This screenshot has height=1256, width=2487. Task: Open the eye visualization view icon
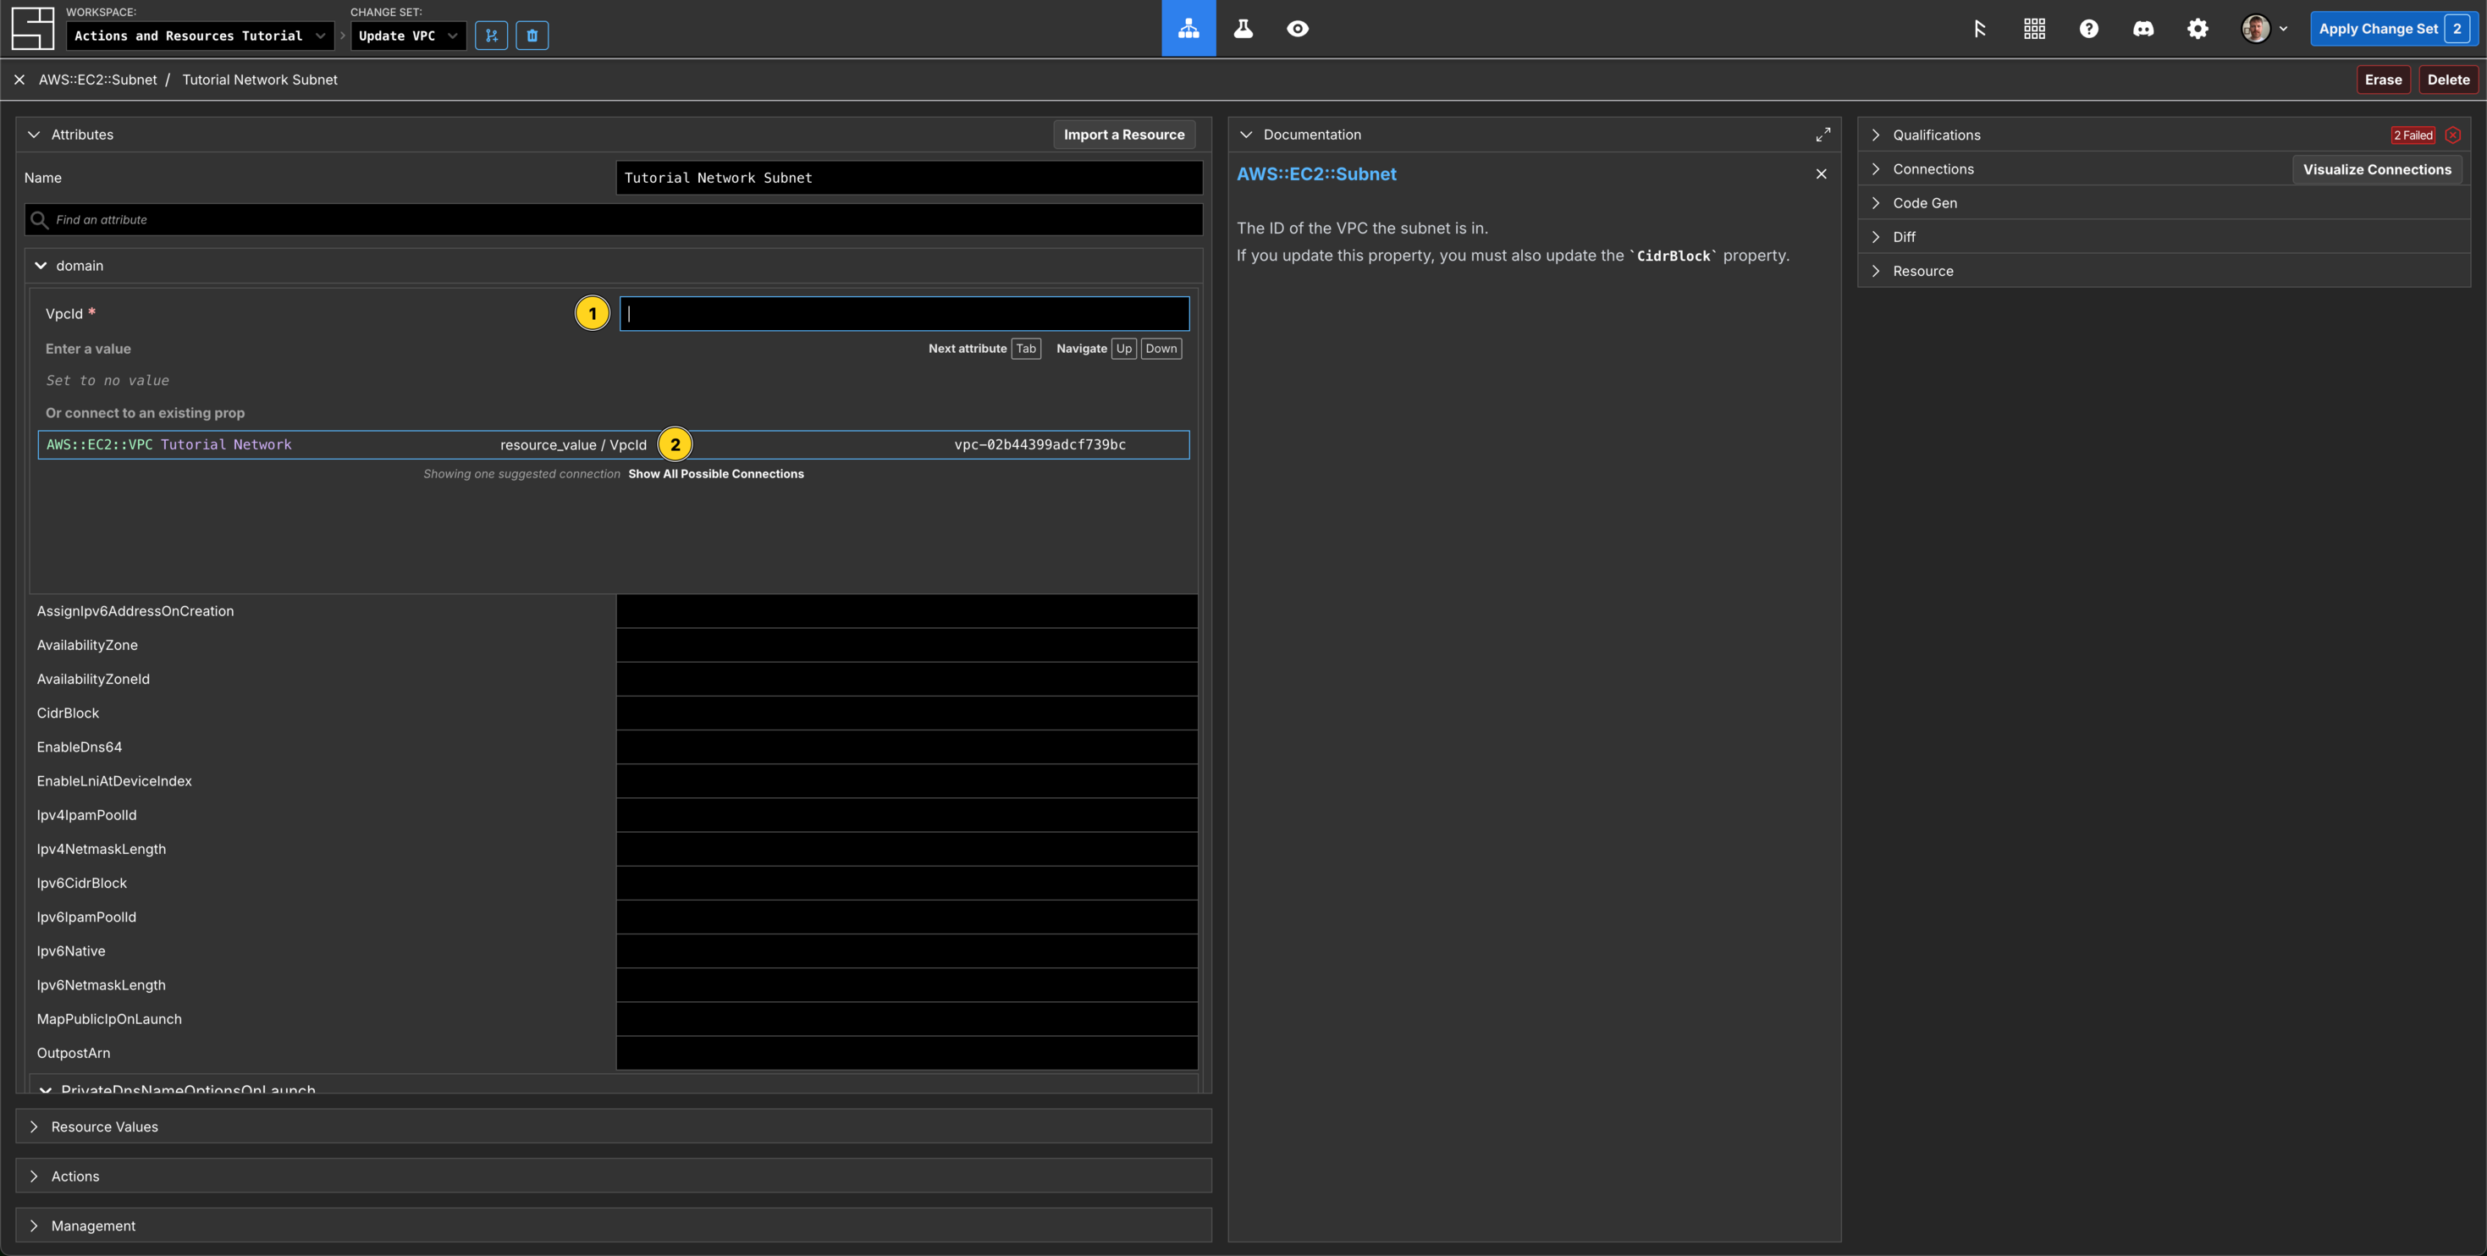[x=1298, y=28]
